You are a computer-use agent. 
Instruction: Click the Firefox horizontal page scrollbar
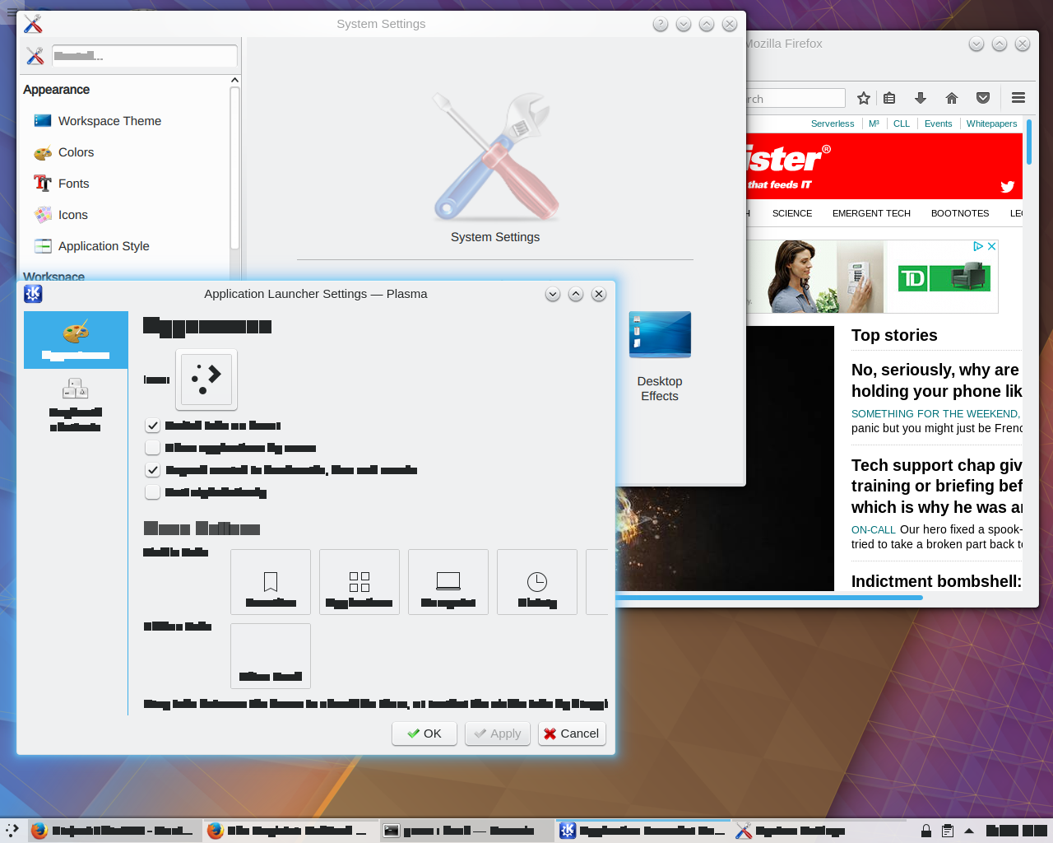(768, 598)
